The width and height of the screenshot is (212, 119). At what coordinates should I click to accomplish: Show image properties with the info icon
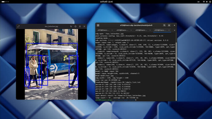(76, 26)
